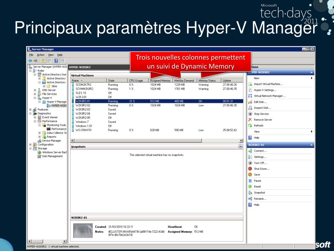Screen dimensions: 334x251
Task: Expand the Configuration tree node
Action: pos(30,144)
